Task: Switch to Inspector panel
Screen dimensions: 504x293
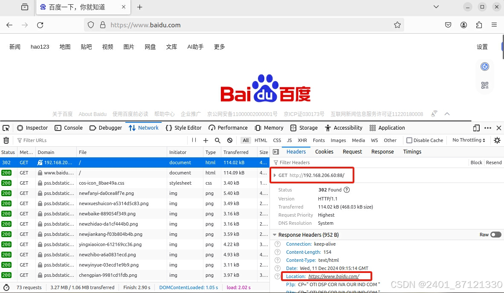Action: point(32,128)
